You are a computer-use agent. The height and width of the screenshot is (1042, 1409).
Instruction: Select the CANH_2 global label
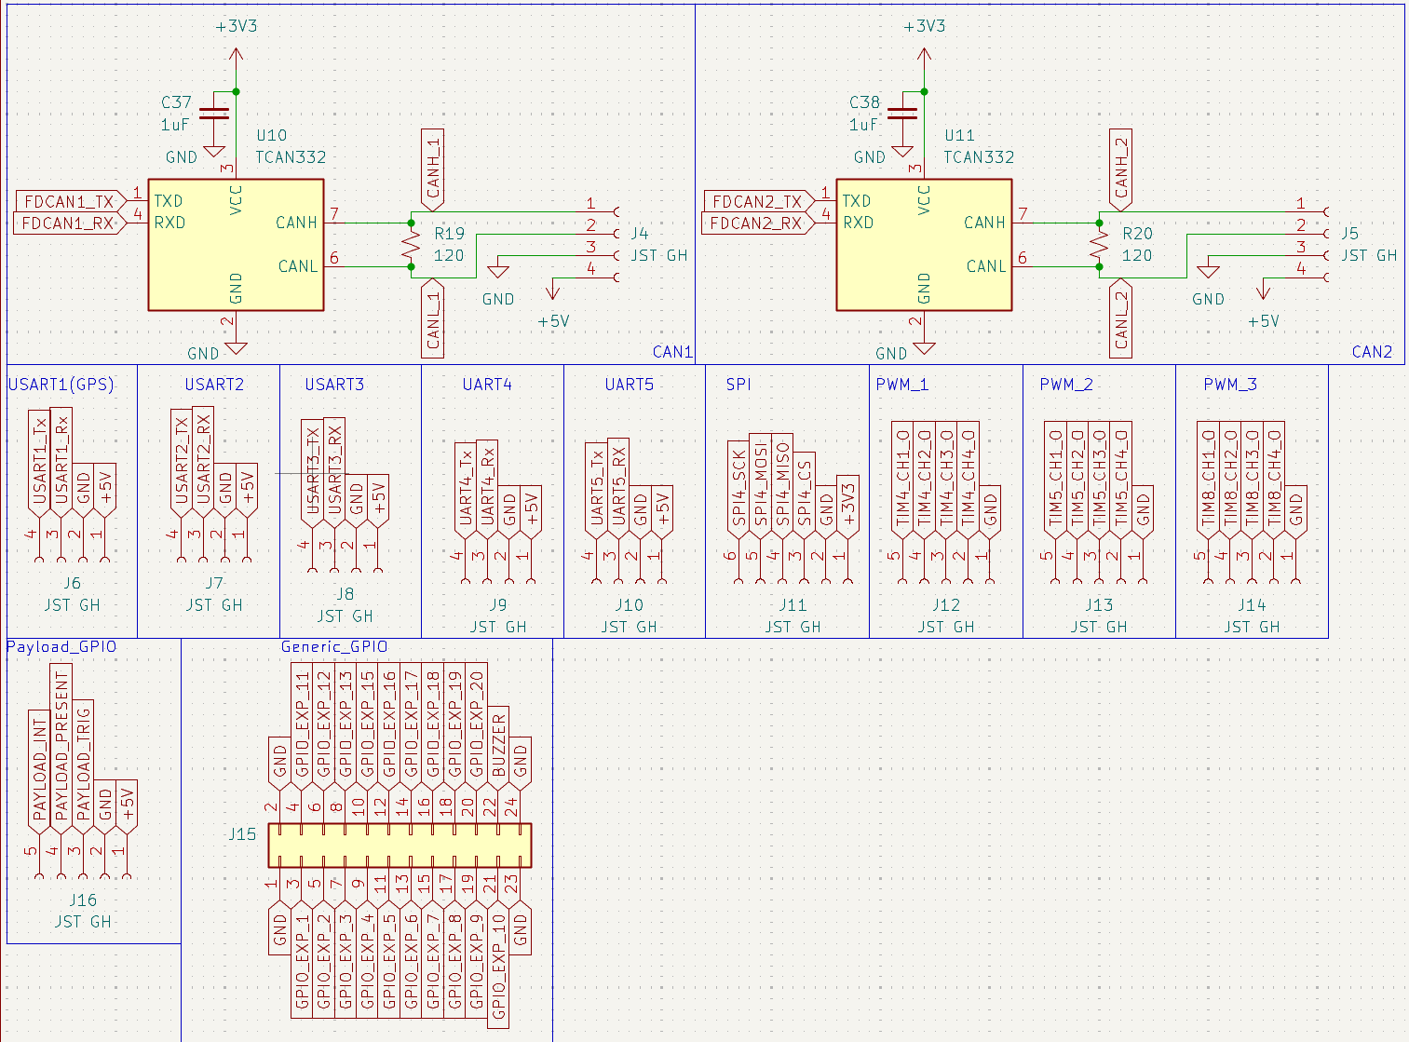pos(1121,170)
